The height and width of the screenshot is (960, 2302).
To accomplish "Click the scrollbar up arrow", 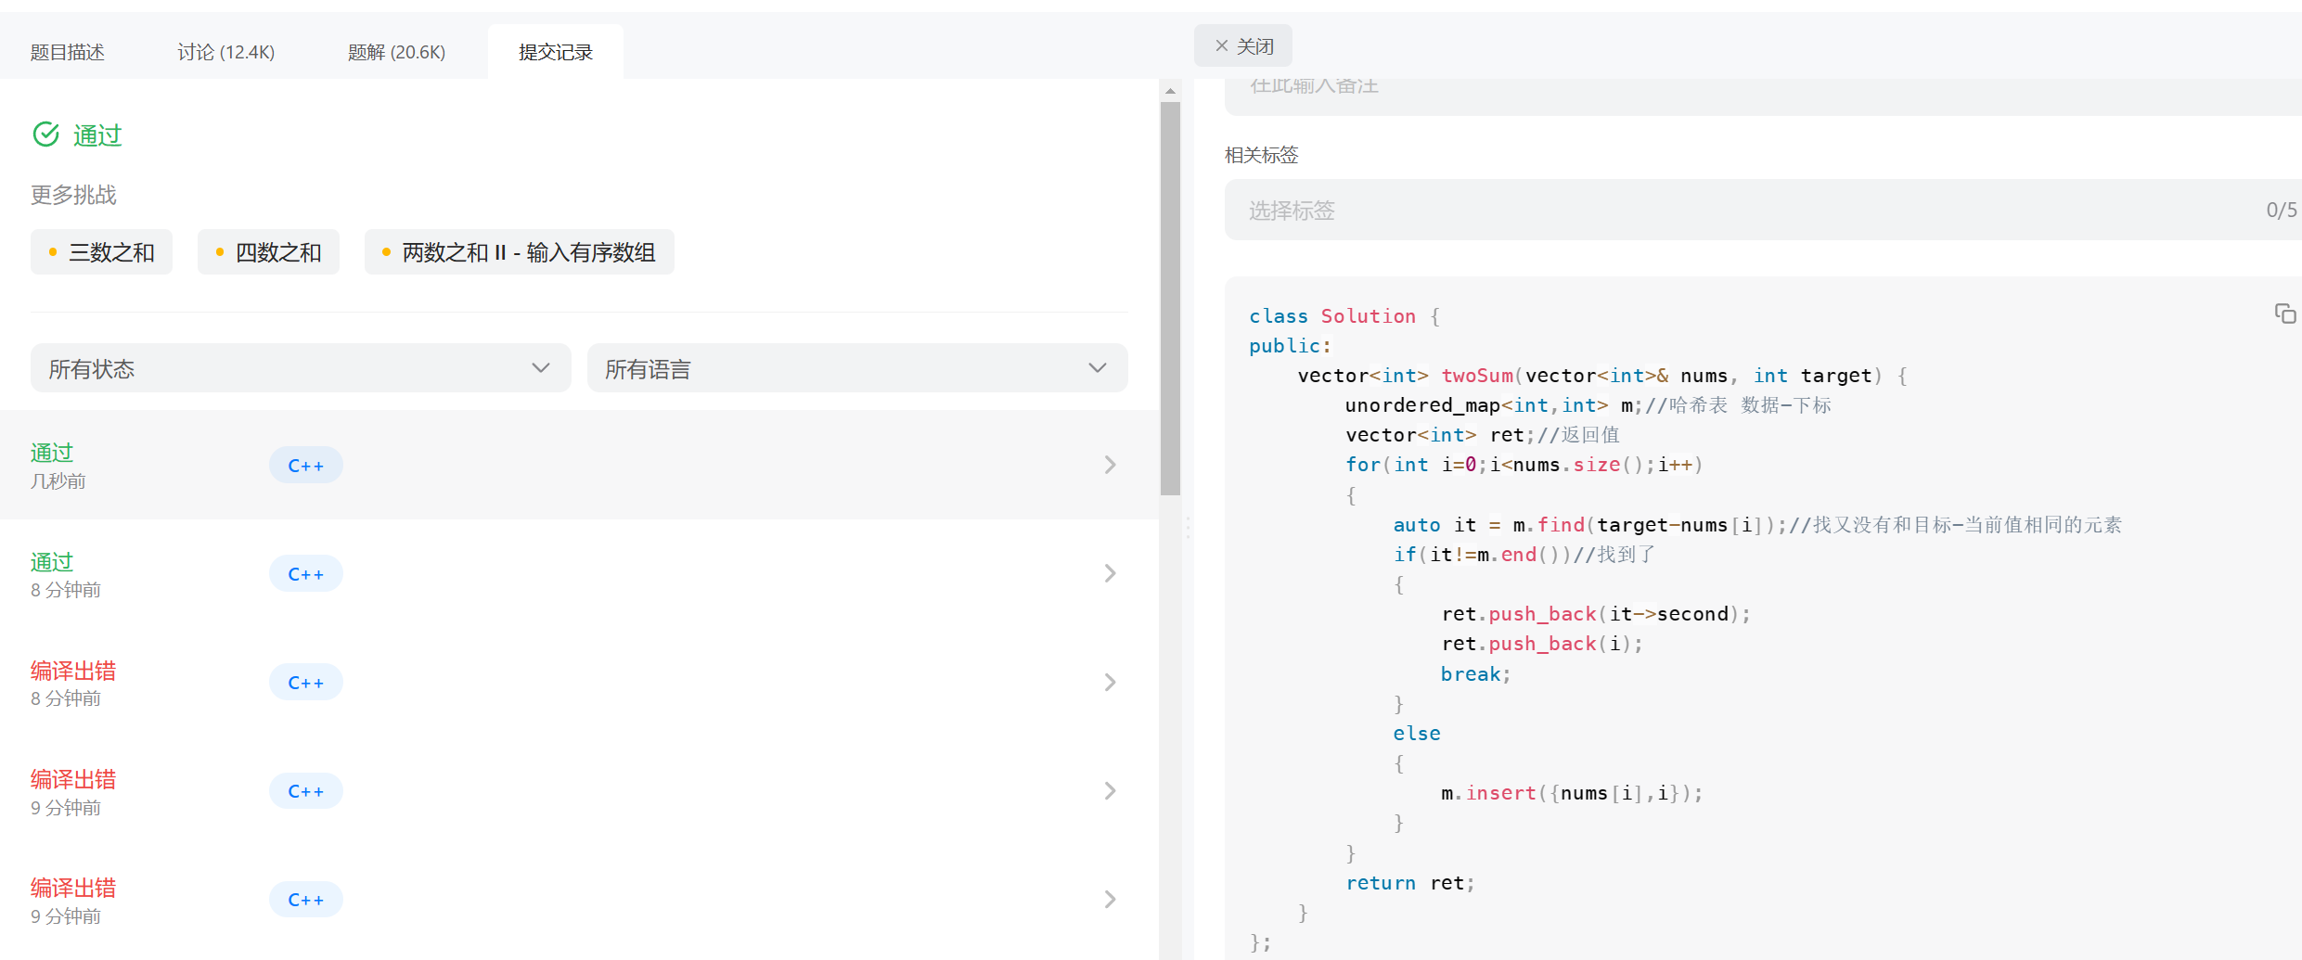I will 1170,91.
